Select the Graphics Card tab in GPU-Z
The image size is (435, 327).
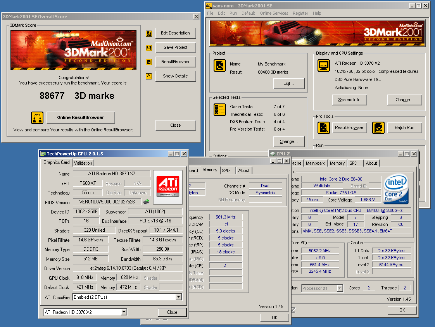(57, 162)
